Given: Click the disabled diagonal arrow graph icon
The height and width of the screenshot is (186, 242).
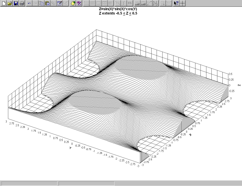Looking at the screenshot, I should (149, 3).
